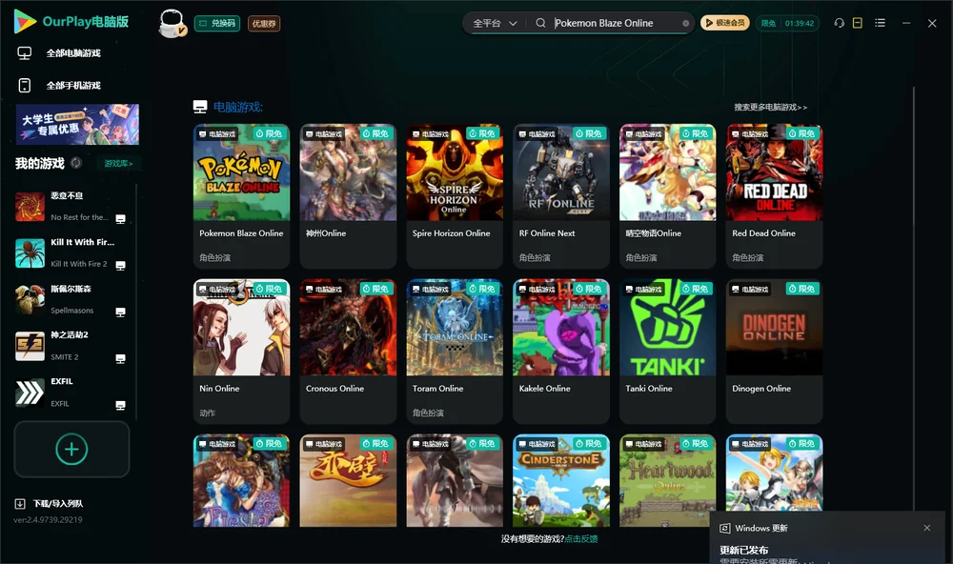Viewport: 953px width, 564px height.
Task: Open the Cinderstone game card
Action: coord(561,480)
